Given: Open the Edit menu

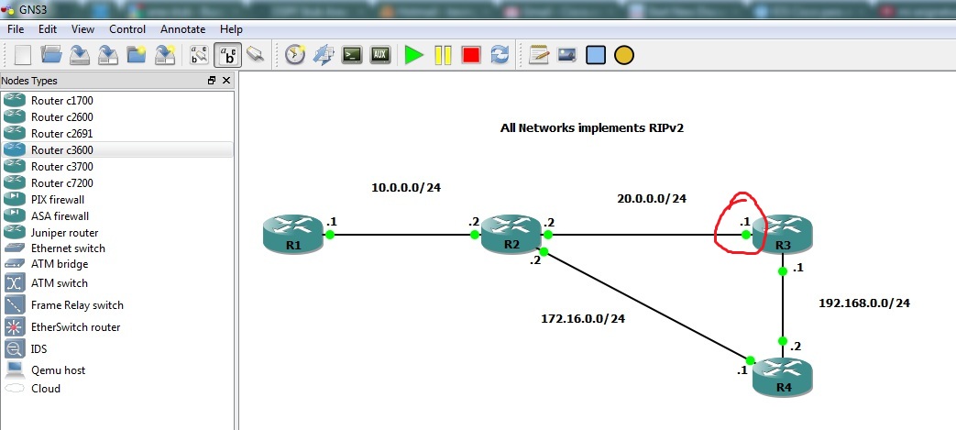Looking at the screenshot, I should [x=48, y=29].
